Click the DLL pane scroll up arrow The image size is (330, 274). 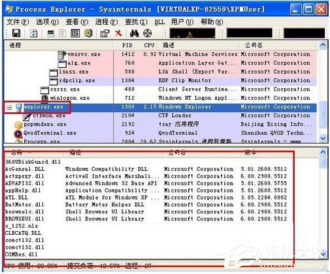coord(323,152)
